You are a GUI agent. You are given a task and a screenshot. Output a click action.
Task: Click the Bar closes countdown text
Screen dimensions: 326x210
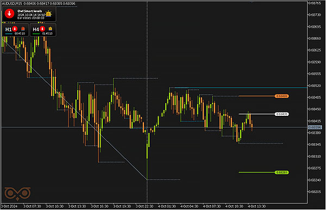point(31,18)
